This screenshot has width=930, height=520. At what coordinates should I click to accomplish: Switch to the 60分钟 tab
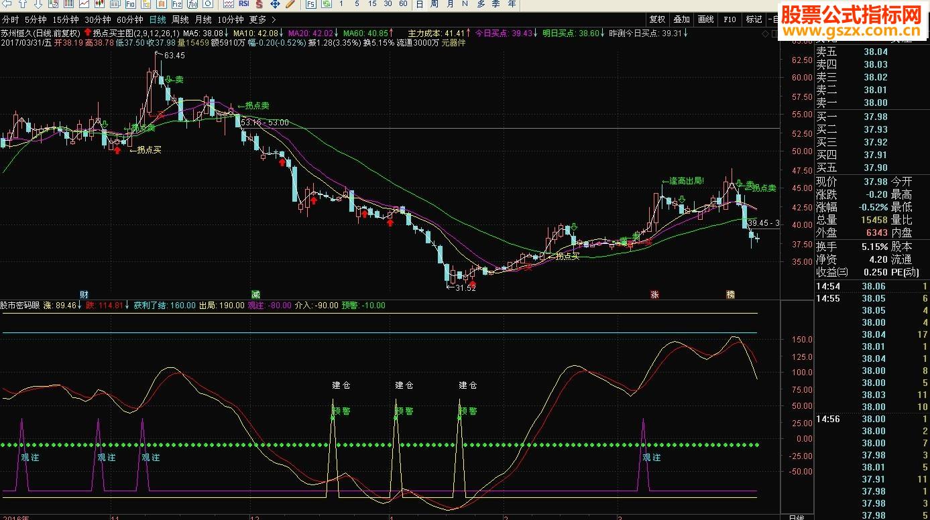click(129, 19)
